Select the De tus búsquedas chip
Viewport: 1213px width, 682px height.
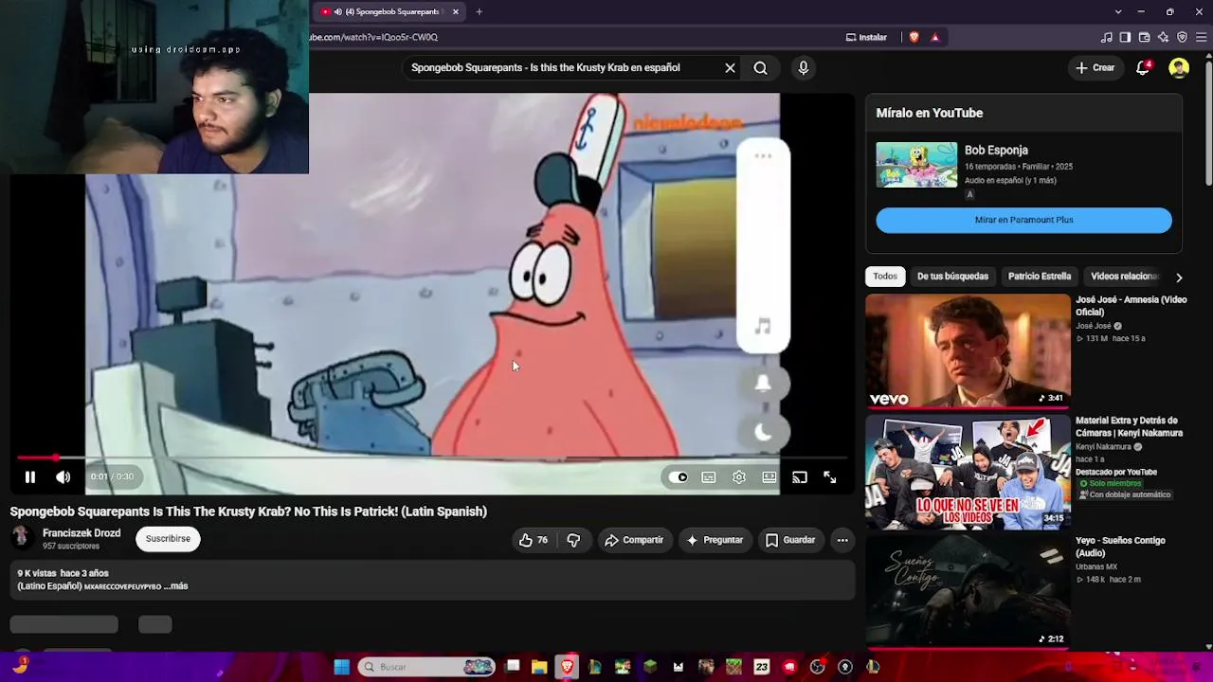point(952,277)
